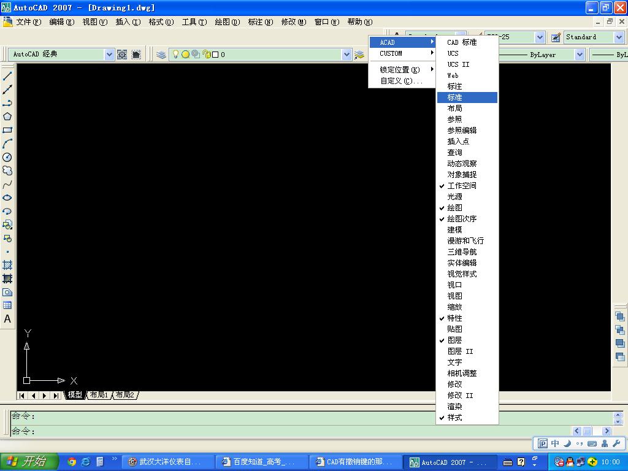The width and height of the screenshot is (628, 471).
Task: Click the command line input area
Action: (304, 431)
